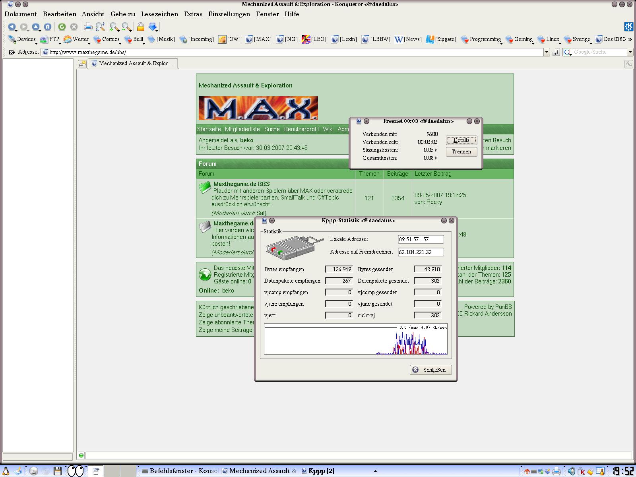This screenshot has width=636, height=477.
Task: Open the speaker volume icon in the system tray
Action: click(x=572, y=471)
